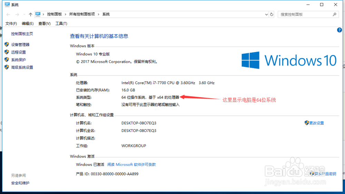Click the Windows 10 logo
The width and height of the screenshot is (345, 194).
point(289,60)
